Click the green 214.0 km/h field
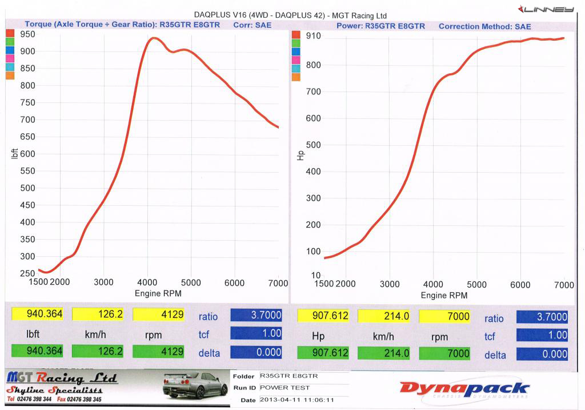The image size is (585, 410). tap(384, 353)
